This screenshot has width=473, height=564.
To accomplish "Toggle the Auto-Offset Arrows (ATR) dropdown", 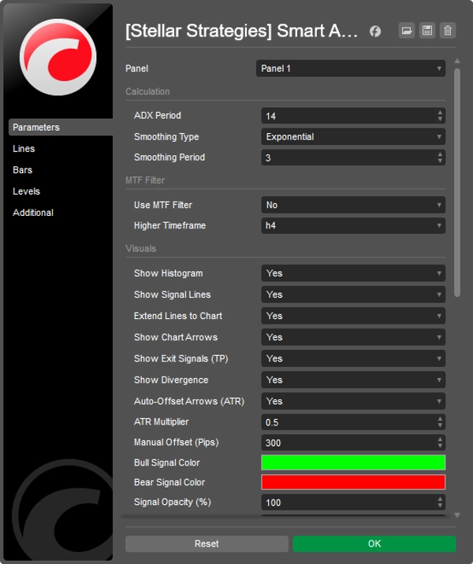I will [353, 401].
